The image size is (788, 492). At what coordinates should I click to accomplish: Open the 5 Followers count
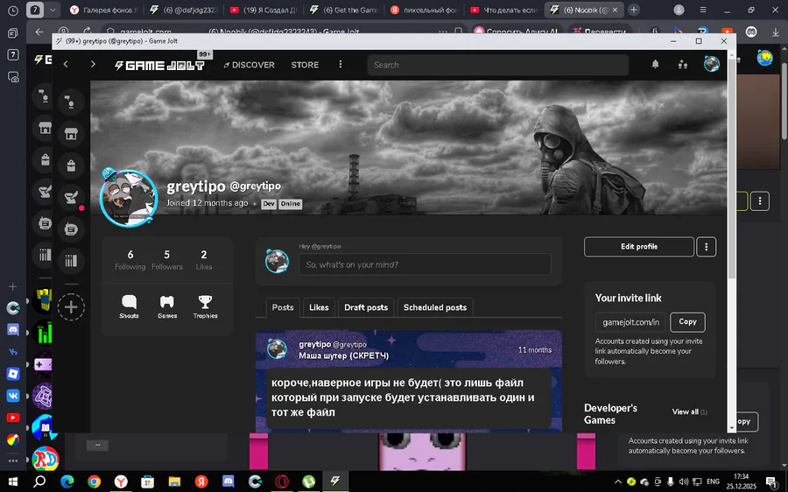pos(167,259)
